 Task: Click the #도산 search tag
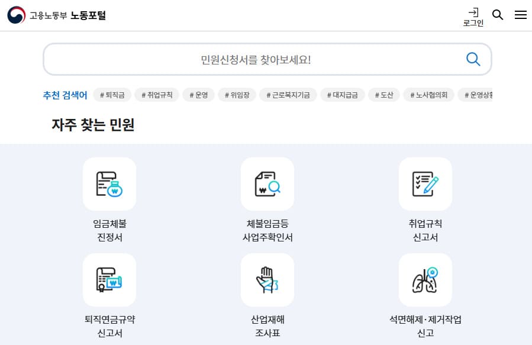[383, 95]
